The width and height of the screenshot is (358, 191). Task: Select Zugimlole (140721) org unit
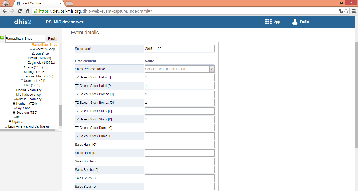point(41,63)
